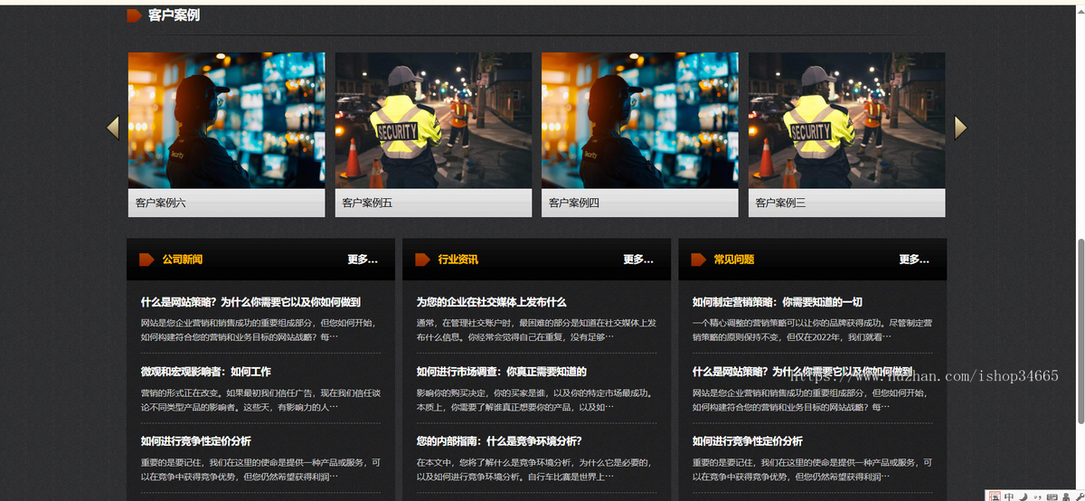Open the 客户案例四 thumbnail image
The image size is (1085, 501).
[x=640, y=120]
